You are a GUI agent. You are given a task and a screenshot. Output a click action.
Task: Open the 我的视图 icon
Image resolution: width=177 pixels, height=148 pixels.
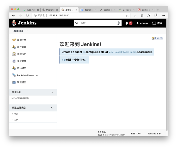14,68
